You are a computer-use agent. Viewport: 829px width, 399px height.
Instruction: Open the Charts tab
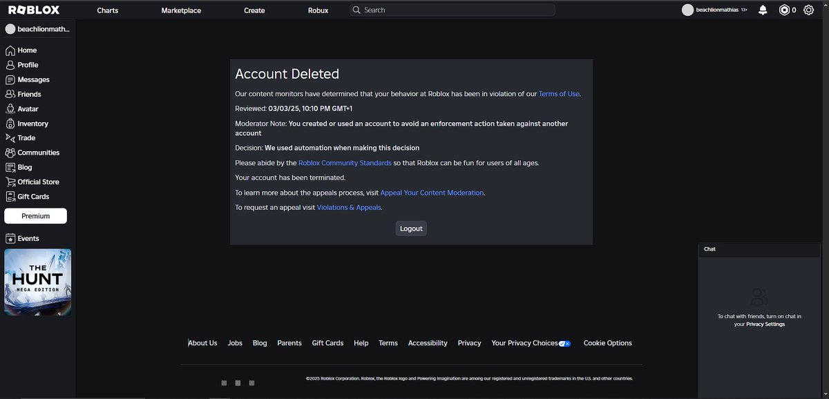[107, 10]
